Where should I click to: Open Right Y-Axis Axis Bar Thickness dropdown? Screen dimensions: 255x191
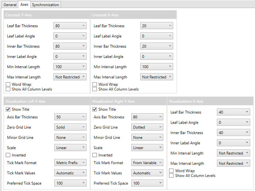(x=147, y=117)
